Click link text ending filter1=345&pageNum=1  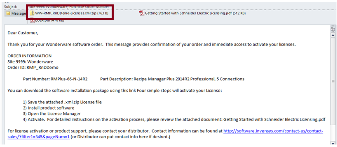click(x=38, y=137)
